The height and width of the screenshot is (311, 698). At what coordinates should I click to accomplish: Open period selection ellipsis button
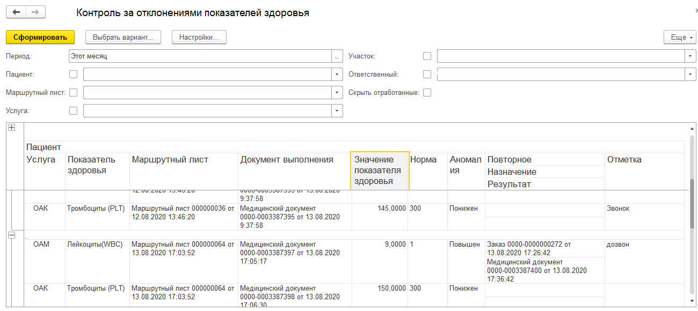tap(337, 56)
